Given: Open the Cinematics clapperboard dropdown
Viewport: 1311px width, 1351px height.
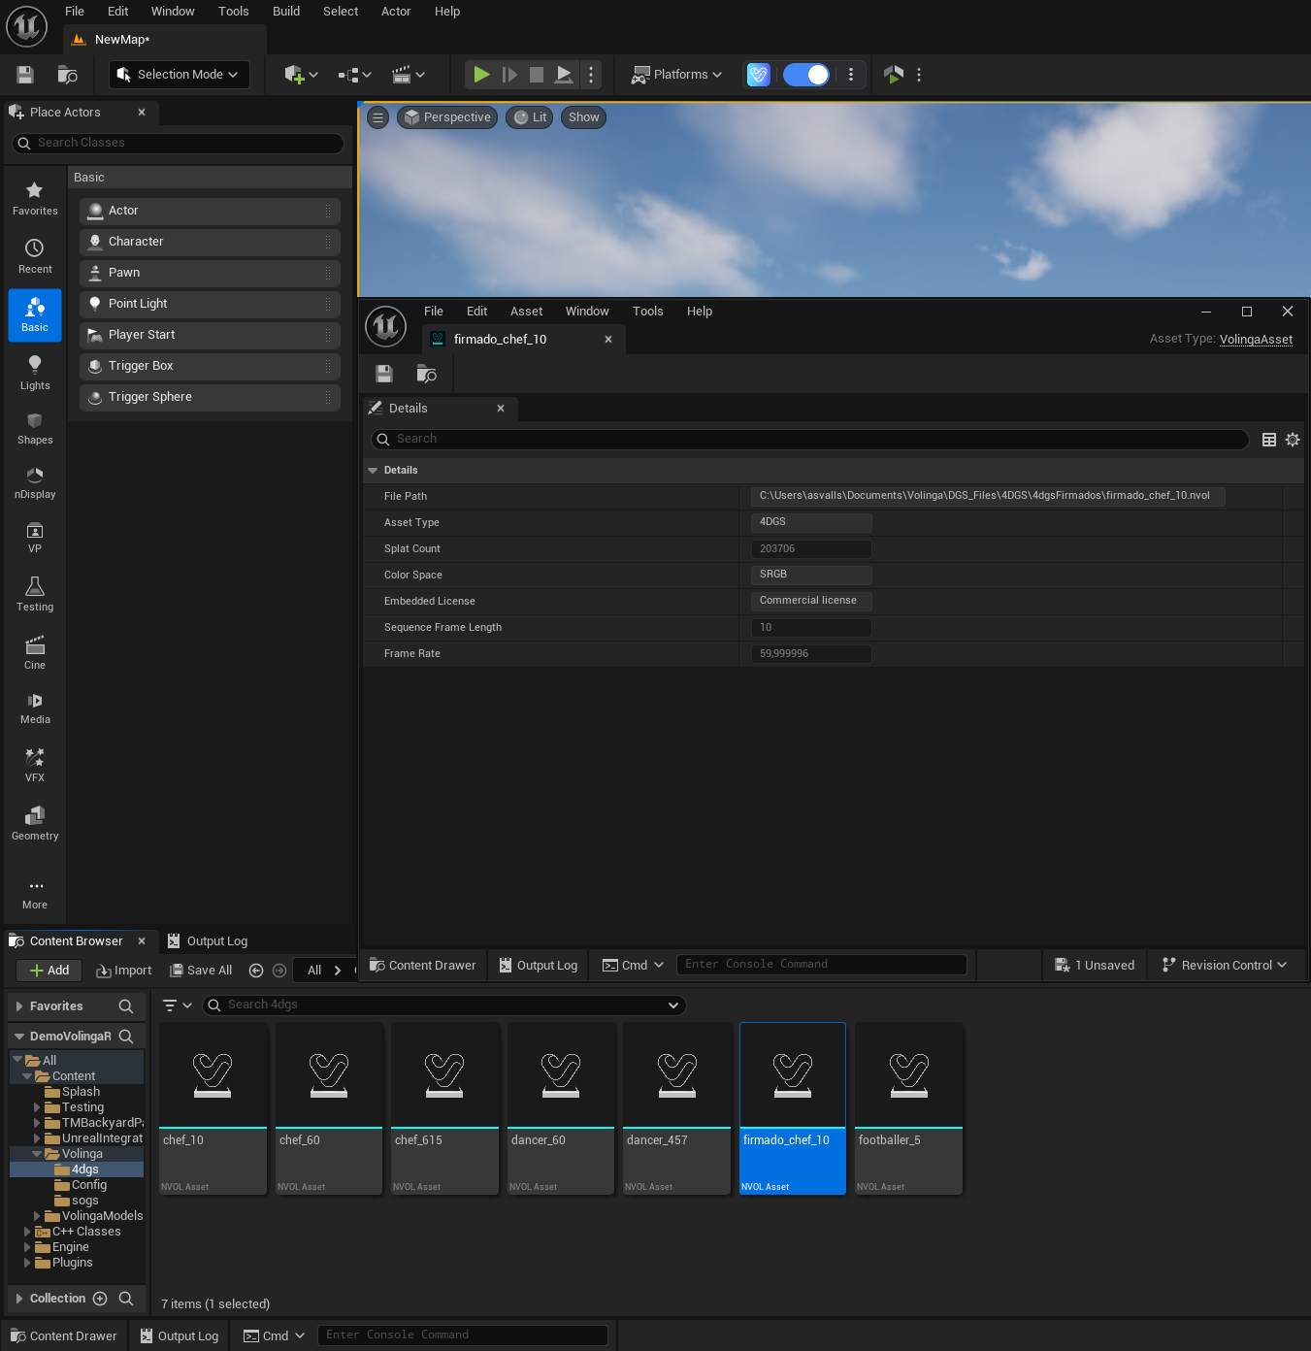Looking at the screenshot, I should 408,75.
